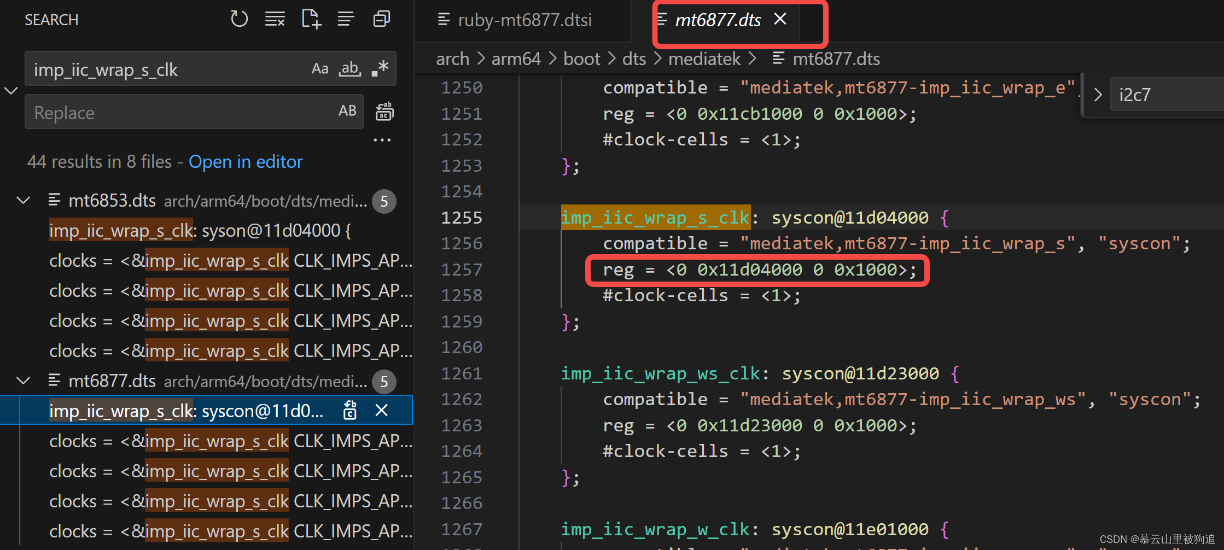
Task: Replace the highlighted imp_iic_wrap_s_clk match
Action: click(x=349, y=410)
